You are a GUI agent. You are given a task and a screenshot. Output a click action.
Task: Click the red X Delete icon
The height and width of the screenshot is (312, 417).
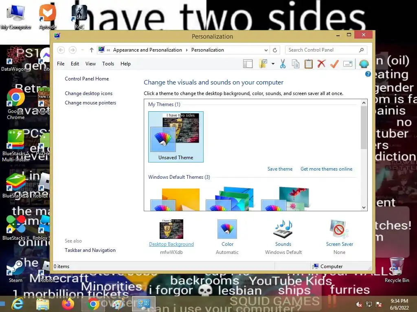point(321,64)
